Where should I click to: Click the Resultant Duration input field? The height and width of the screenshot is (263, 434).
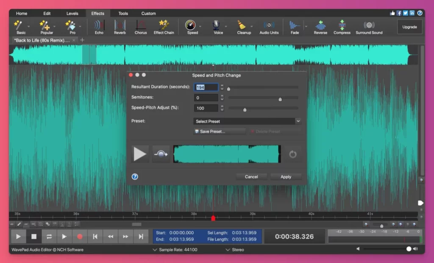206,87
